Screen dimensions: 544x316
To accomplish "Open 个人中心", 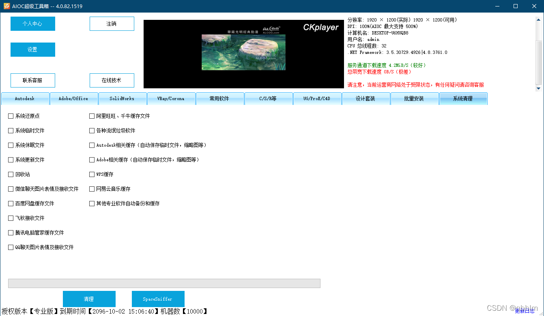I will click(x=32, y=23).
